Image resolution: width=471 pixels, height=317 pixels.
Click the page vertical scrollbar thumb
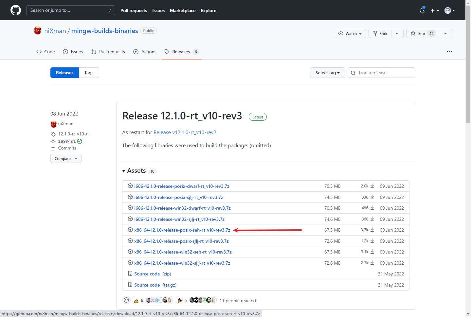(x=468, y=64)
